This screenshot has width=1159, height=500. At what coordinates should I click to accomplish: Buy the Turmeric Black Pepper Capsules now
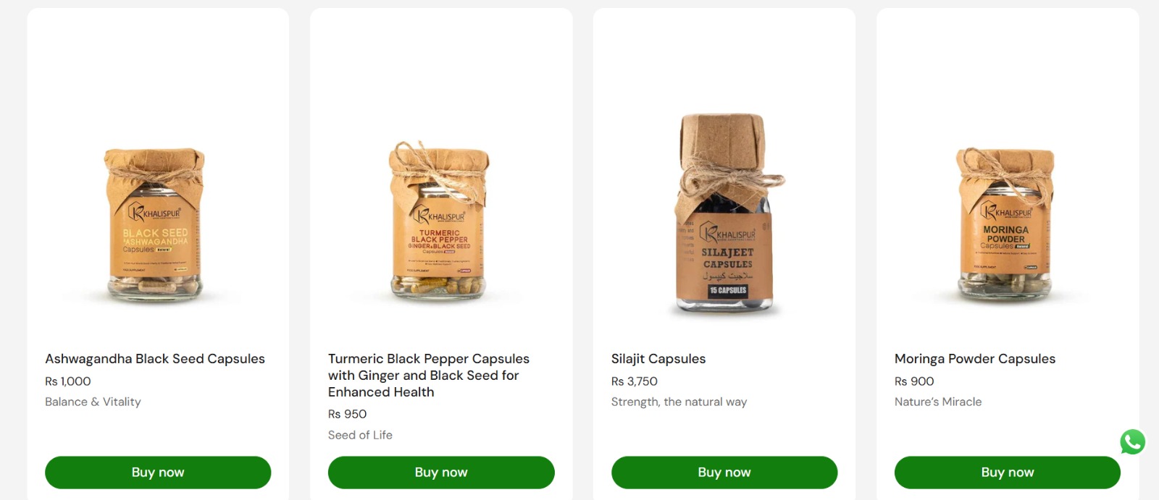441,472
